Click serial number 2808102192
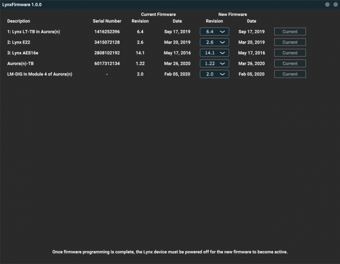The image size is (340, 264). (107, 53)
